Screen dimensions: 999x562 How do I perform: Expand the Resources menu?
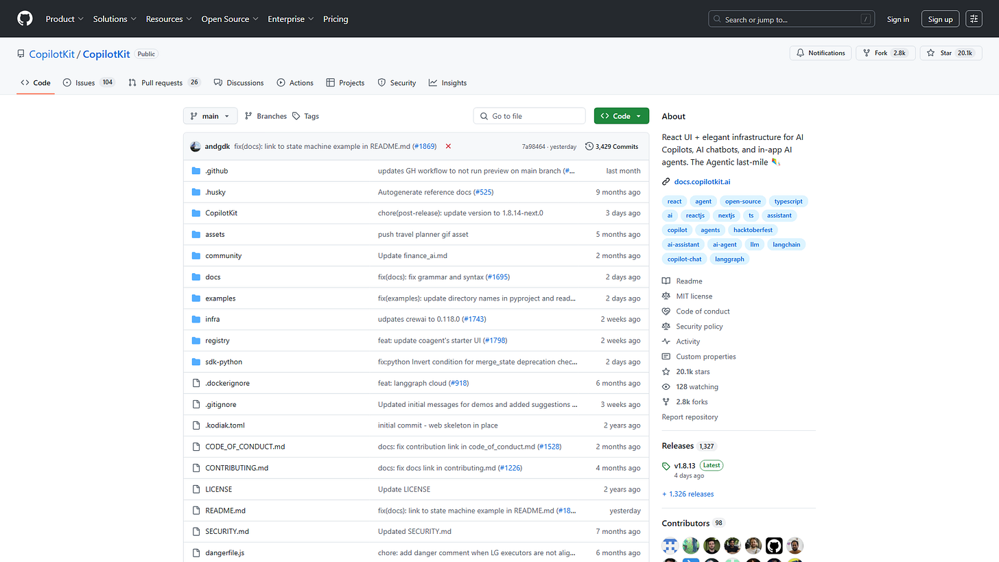tap(169, 19)
